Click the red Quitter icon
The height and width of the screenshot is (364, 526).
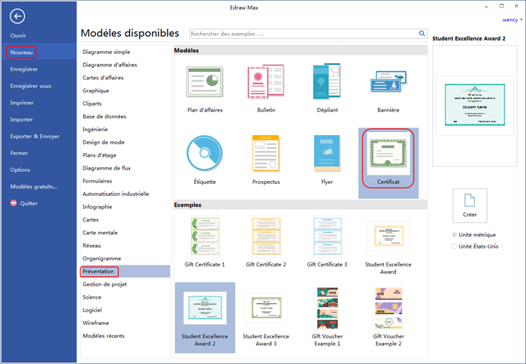tap(14, 203)
